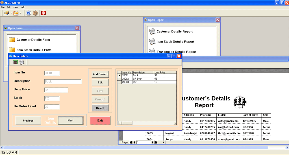Viewport: 289px width, 155px height.
Task: Click the green grid icon in Item Details
Action: coord(16,62)
